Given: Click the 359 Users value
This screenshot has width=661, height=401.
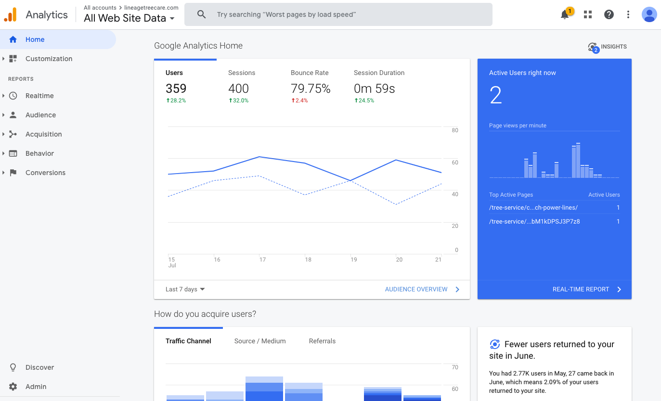Looking at the screenshot, I should coord(176,88).
